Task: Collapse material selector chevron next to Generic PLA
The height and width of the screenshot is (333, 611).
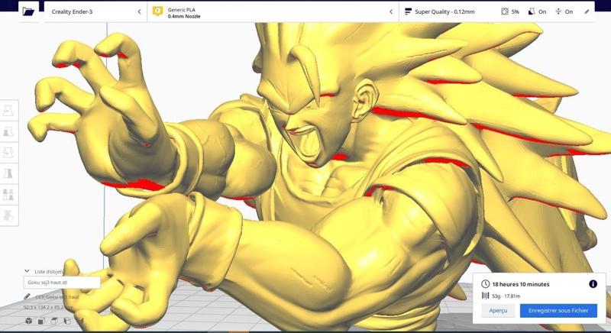Action: [x=391, y=11]
